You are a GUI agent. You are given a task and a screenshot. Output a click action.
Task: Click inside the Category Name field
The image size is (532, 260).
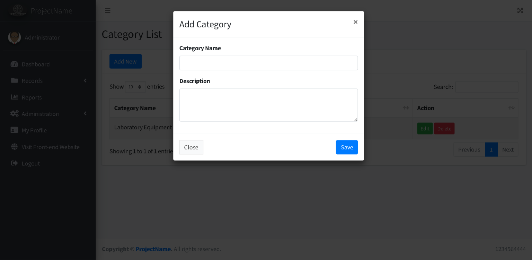[x=268, y=63]
